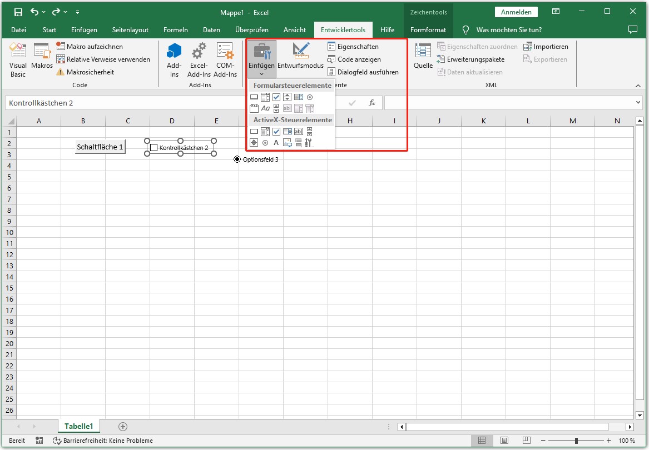The image size is (649, 450).
Task: Open the Formformat contextual tab
Action: point(428,30)
